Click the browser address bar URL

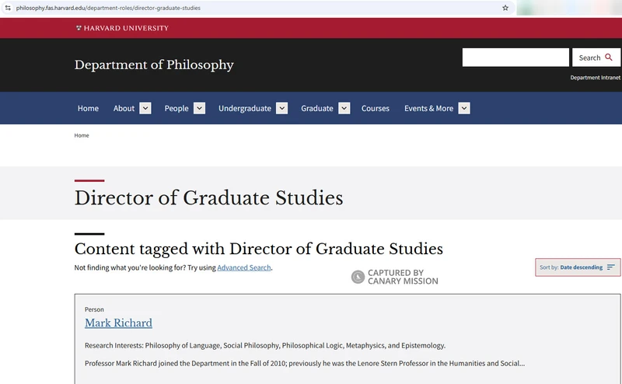coord(108,8)
